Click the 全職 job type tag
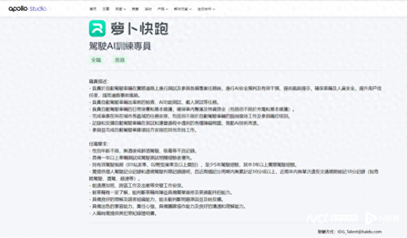Viewport: 407px width, 238px height. [x=96, y=60]
